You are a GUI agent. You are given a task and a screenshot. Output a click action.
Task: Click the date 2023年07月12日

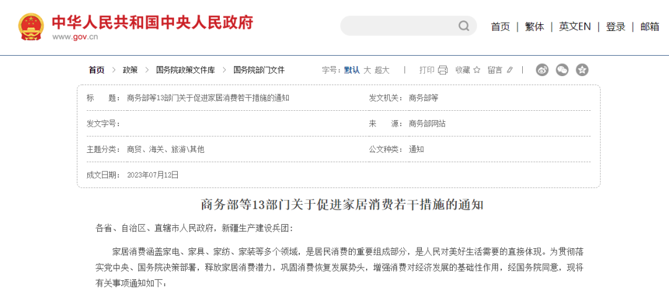[x=153, y=175]
